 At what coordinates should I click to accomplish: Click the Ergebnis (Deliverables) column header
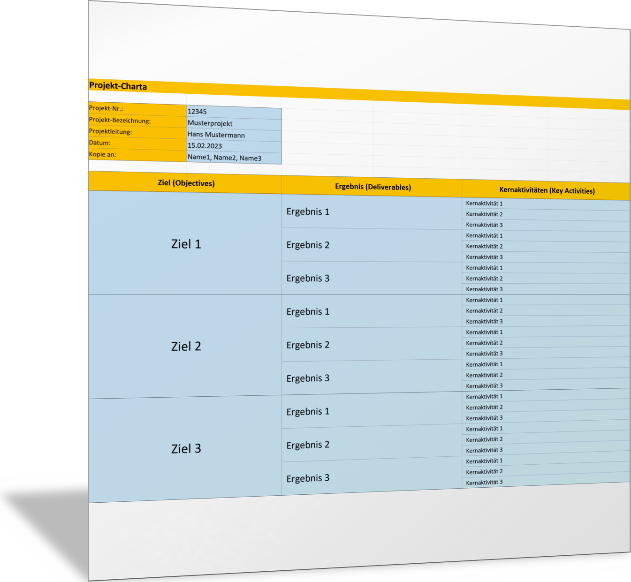(372, 187)
